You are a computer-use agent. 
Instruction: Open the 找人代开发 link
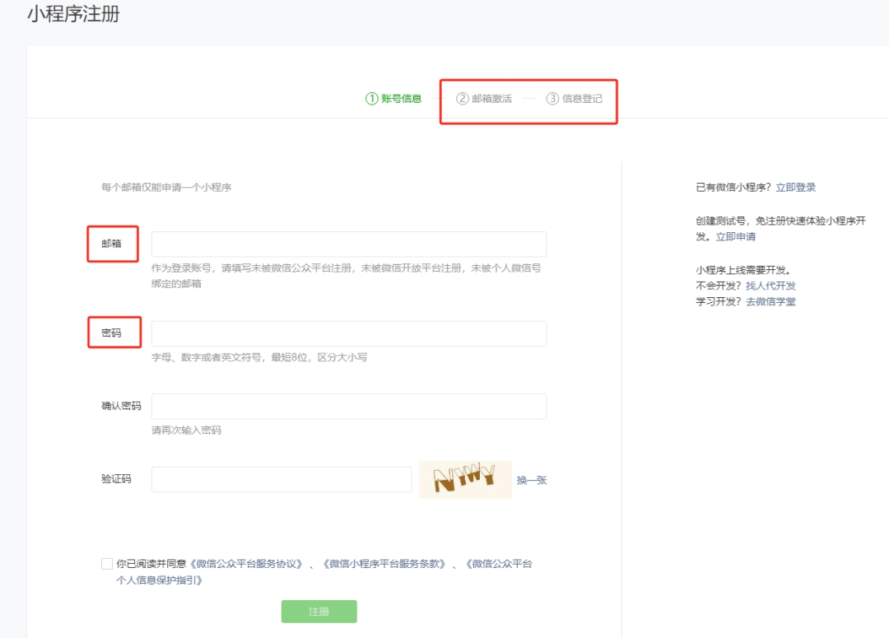(x=770, y=286)
